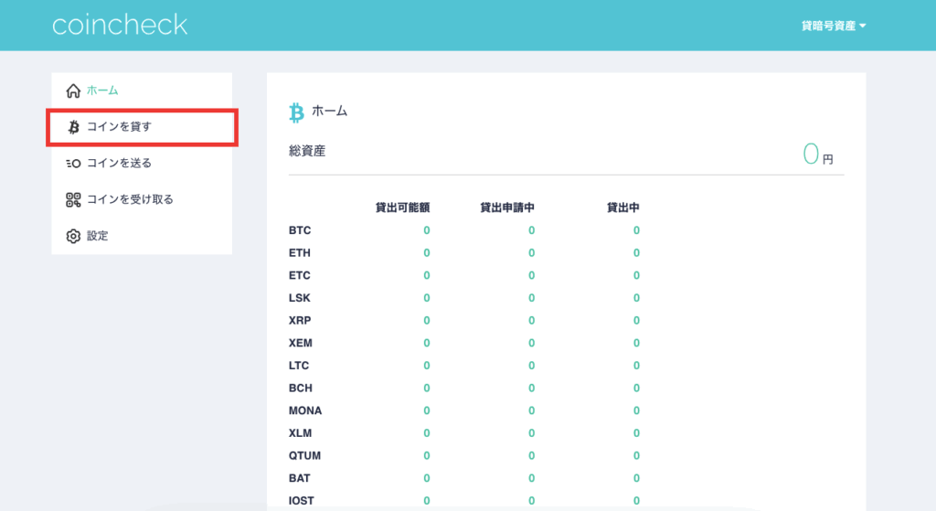936x511 pixels.
Task: Open 設定 from the sidebar
Action: (98, 236)
